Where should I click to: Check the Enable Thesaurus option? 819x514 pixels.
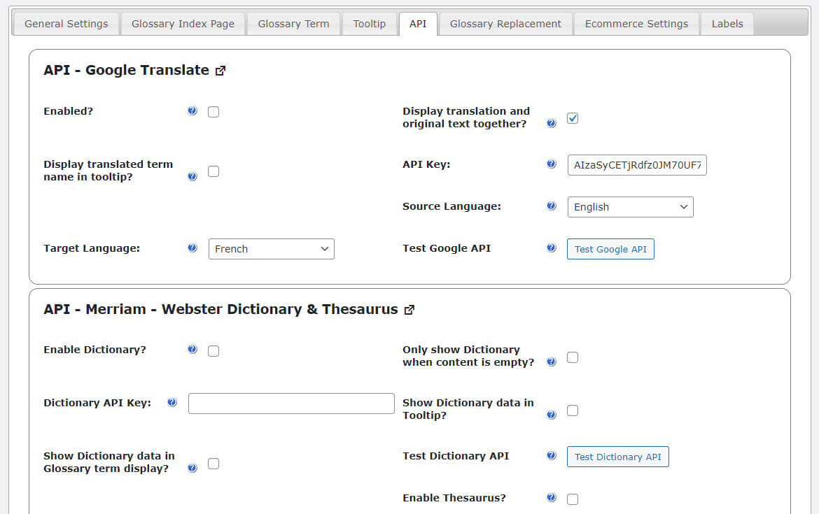573,499
